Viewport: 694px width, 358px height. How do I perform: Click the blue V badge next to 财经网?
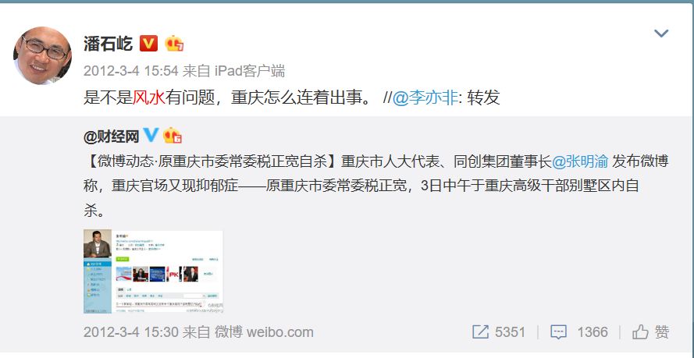pyautogui.click(x=151, y=135)
